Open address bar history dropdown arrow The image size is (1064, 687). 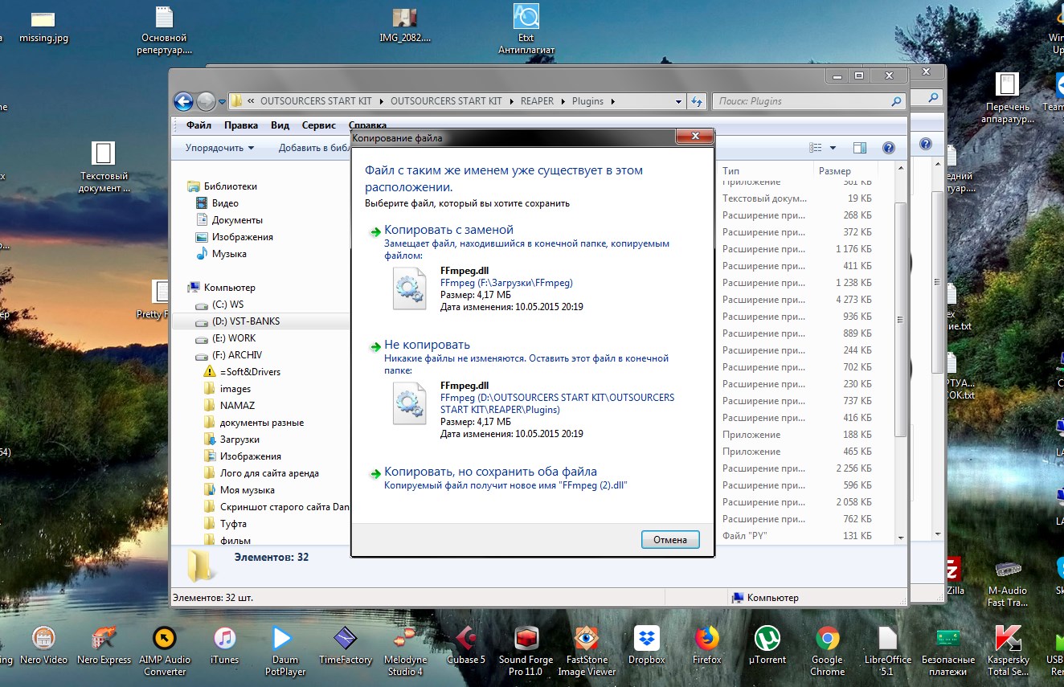677,101
